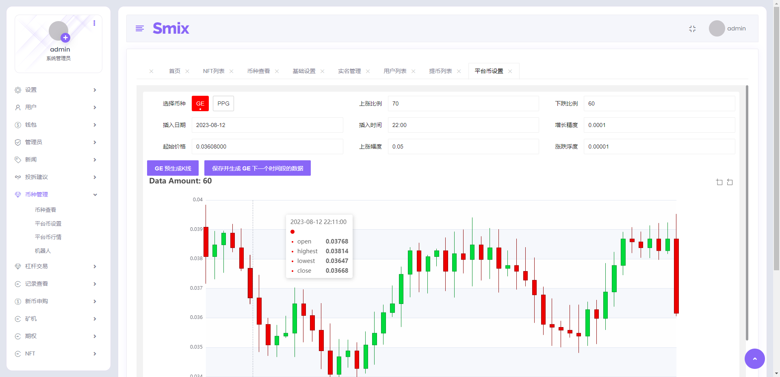Select the PPG currency option

pos(223,103)
